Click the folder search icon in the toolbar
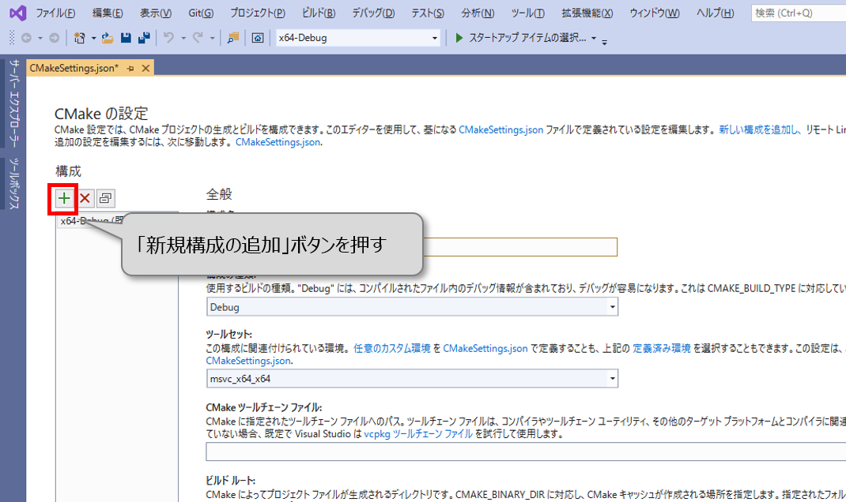The height and width of the screenshot is (502, 846). click(233, 38)
